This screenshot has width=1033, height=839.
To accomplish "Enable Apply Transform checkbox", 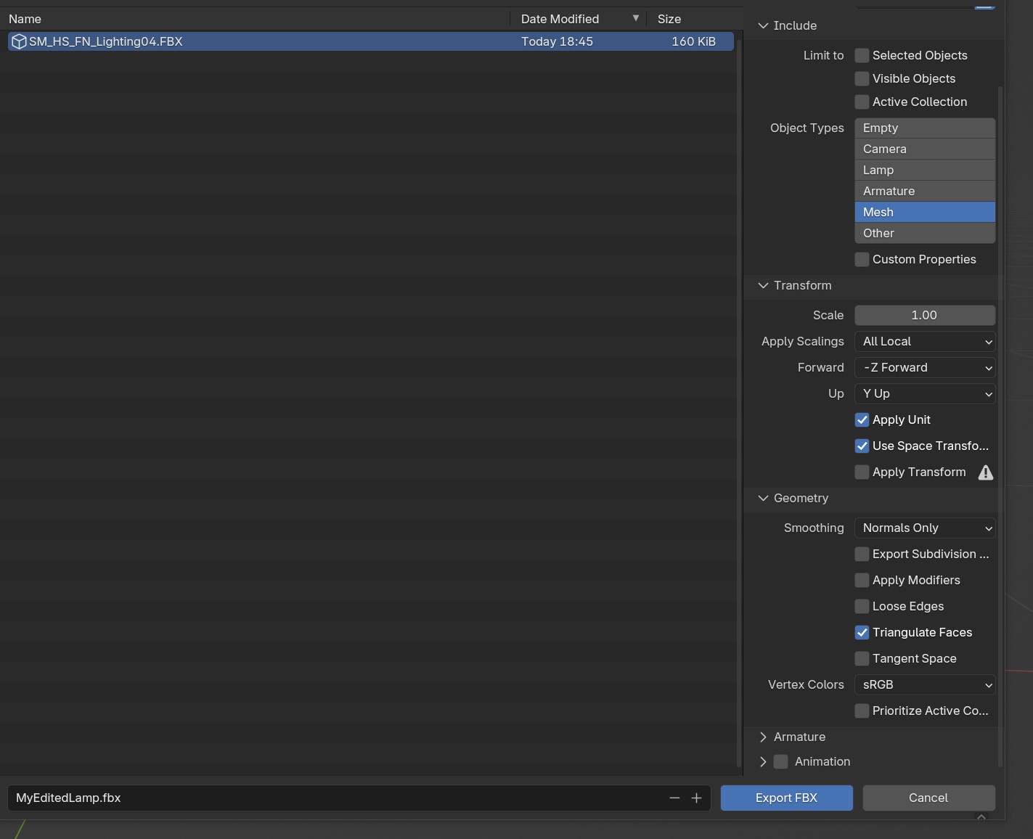I will click(862, 472).
